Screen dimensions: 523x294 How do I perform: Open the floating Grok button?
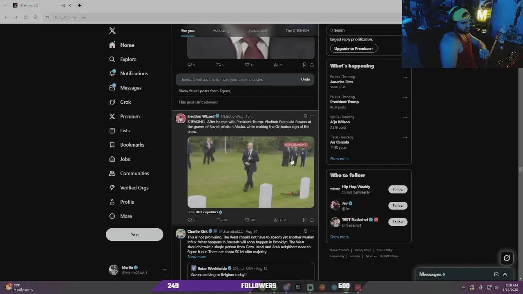(x=507, y=258)
